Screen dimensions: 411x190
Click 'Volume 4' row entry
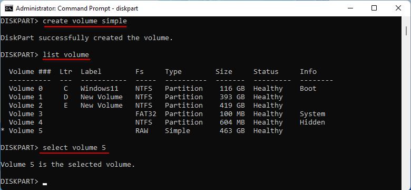tap(26, 122)
